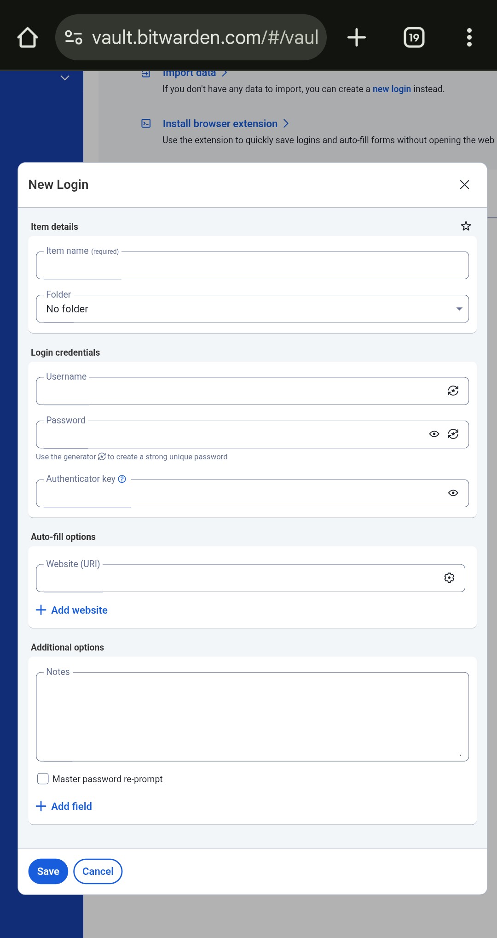Cancel the New Login dialog
Viewport: 497px width, 938px height.
click(98, 871)
